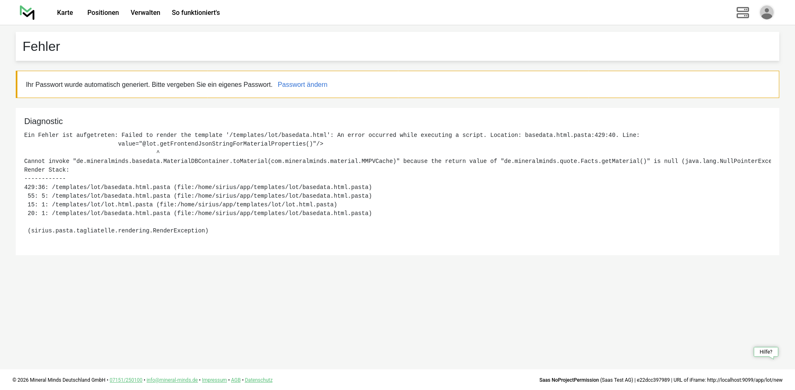Open So funktioniert's navigation entry
Screen dimensions: 795x390
(x=196, y=13)
